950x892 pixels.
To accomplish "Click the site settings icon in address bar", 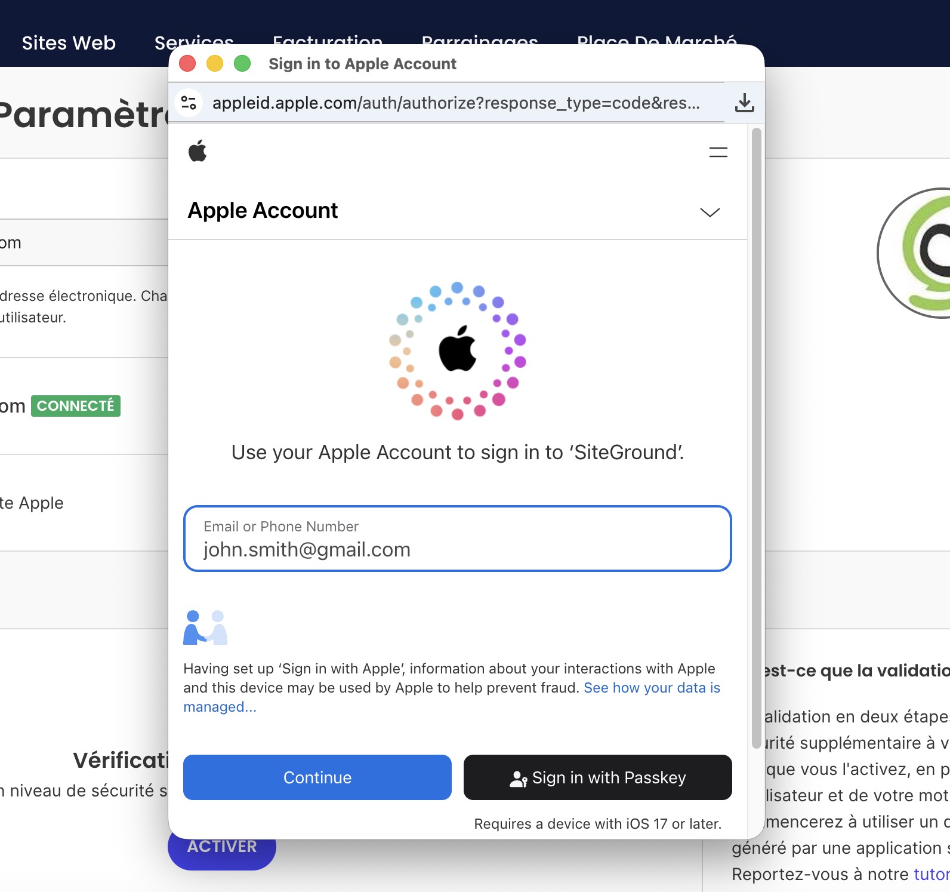I will (189, 103).
